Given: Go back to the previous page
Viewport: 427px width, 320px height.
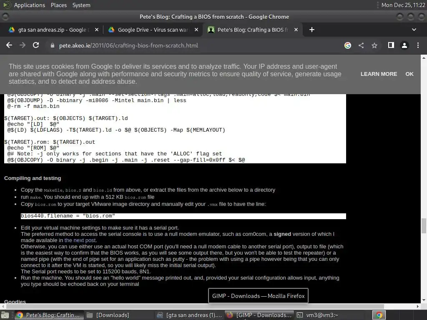Looking at the screenshot, I should [x=9, y=45].
